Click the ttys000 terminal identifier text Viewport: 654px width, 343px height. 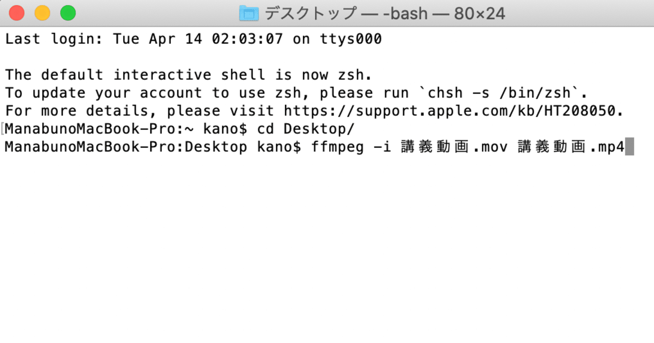[x=353, y=39]
